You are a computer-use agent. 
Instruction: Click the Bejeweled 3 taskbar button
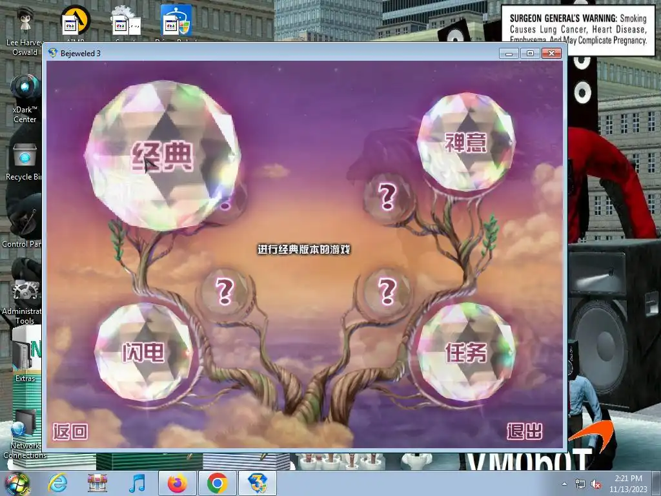(x=258, y=483)
